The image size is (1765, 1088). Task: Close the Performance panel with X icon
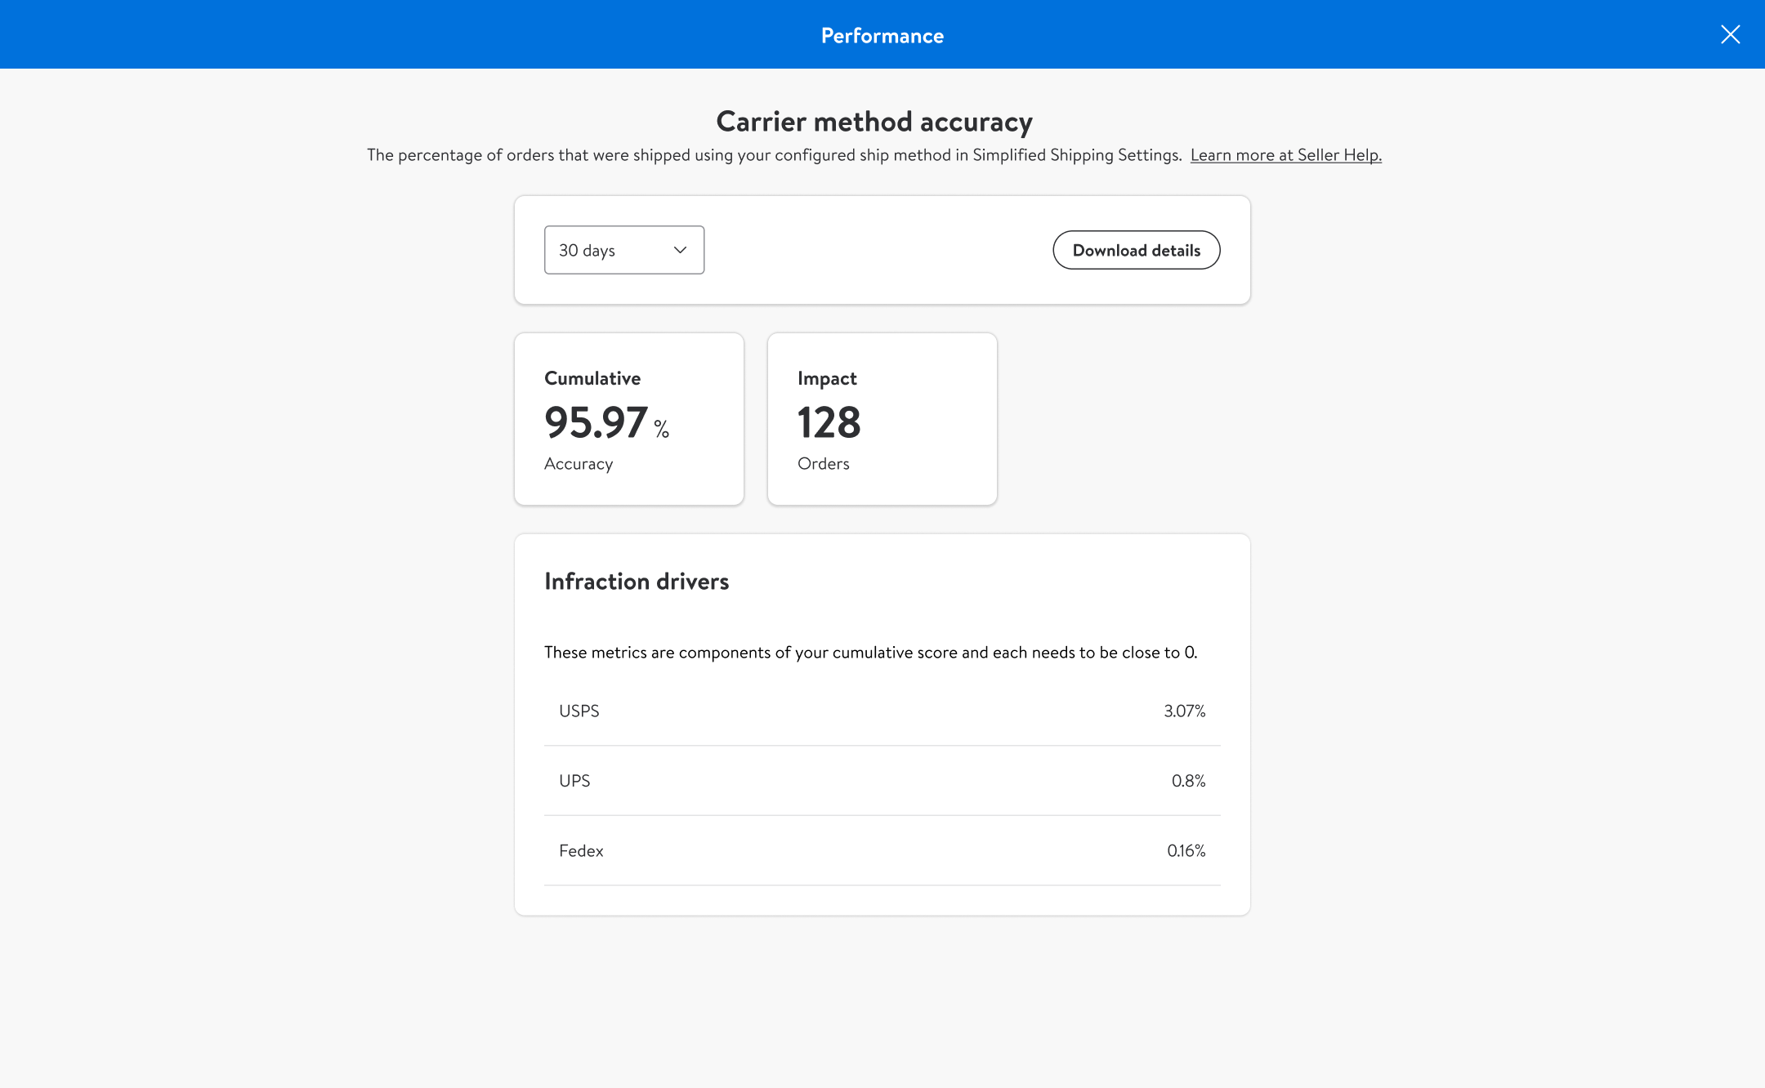pyautogui.click(x=1730, y=34)
